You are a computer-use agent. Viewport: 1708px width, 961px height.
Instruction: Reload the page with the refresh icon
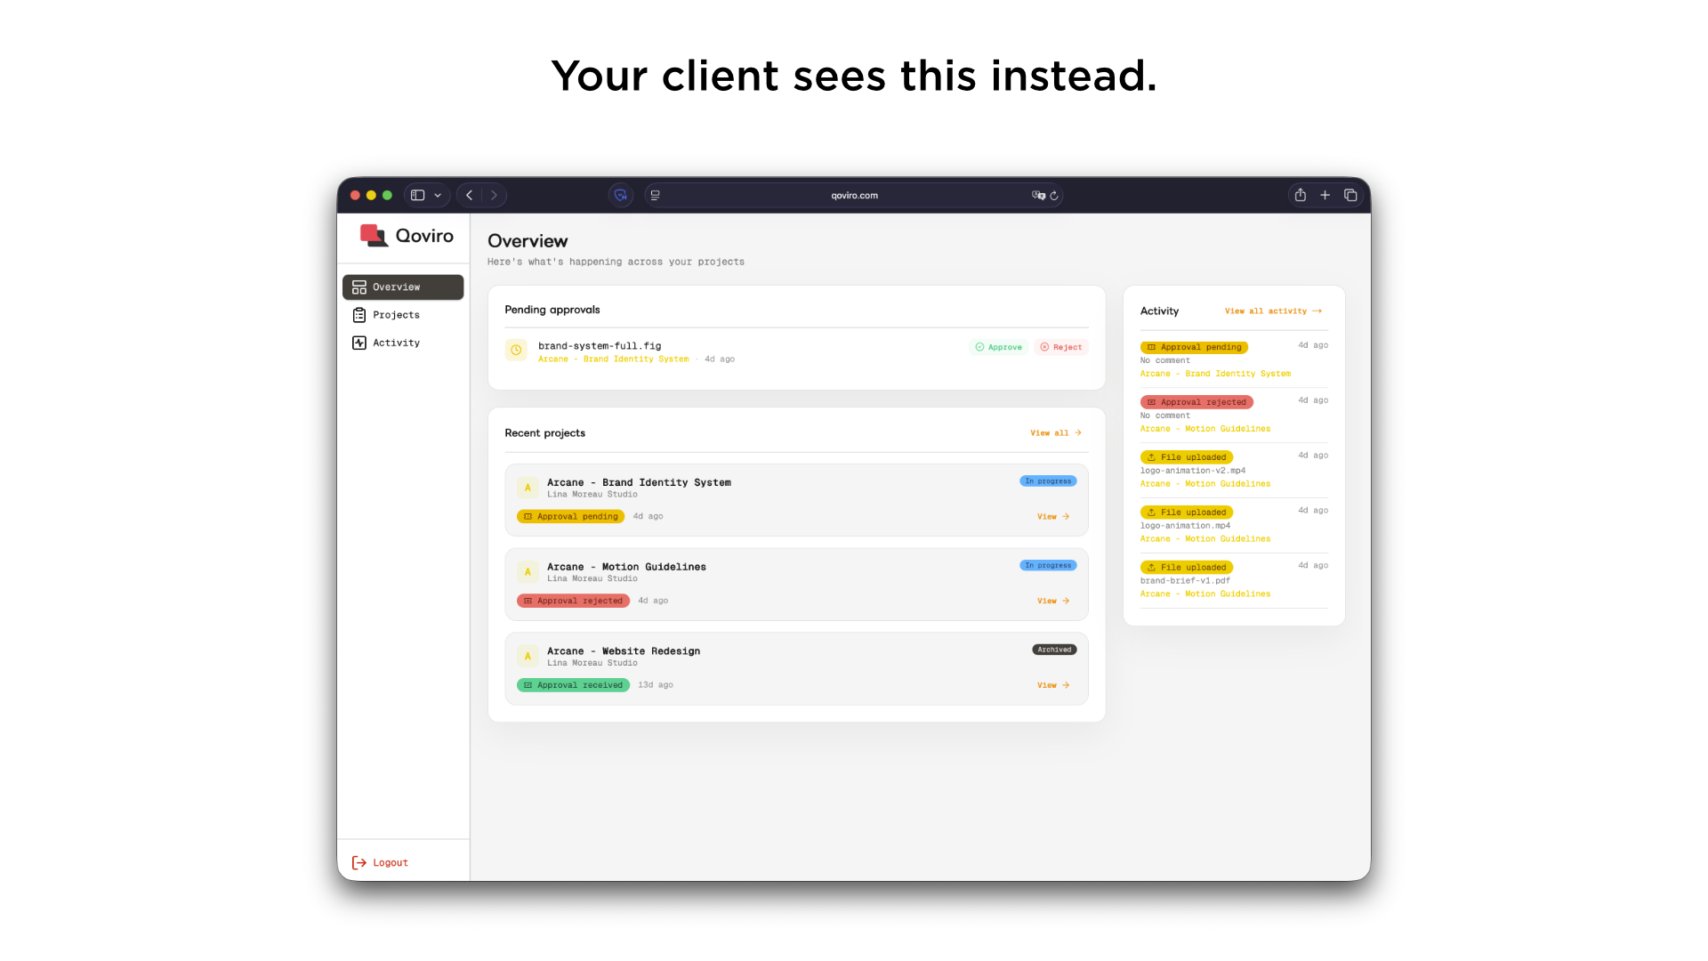click(x=1054, y=196)
